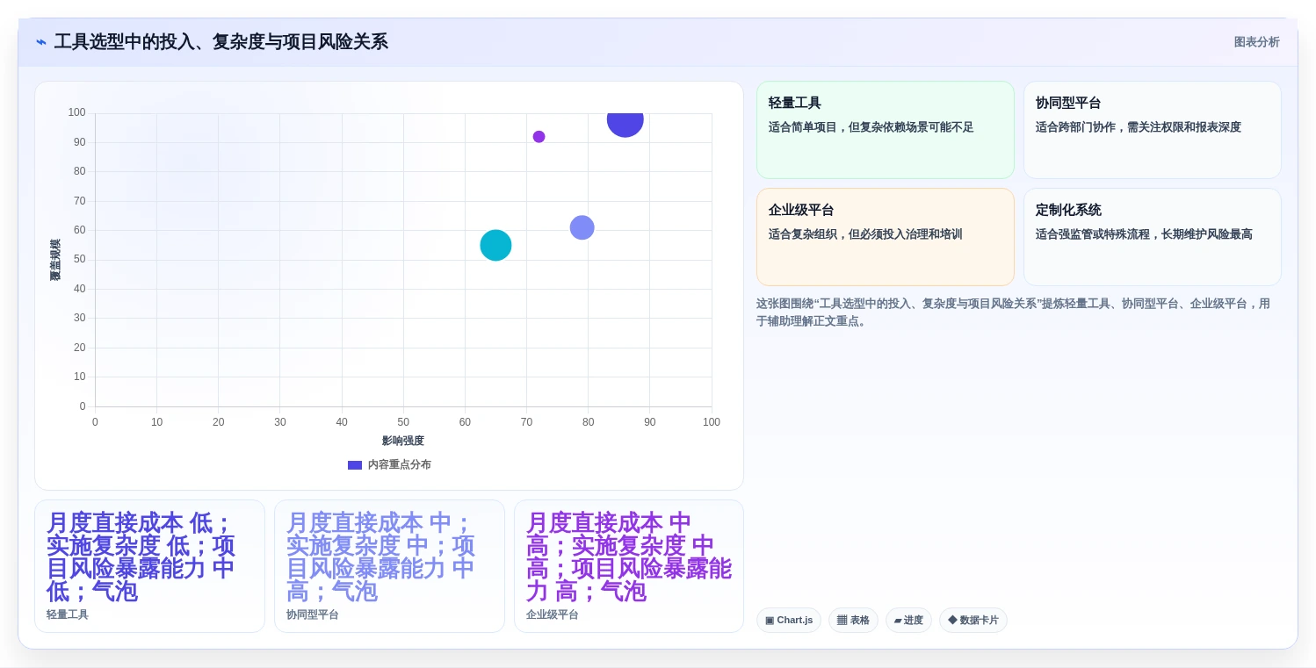
Task: Click the 协同型平台 metric card below the chart
Action: tap(389, 566)
